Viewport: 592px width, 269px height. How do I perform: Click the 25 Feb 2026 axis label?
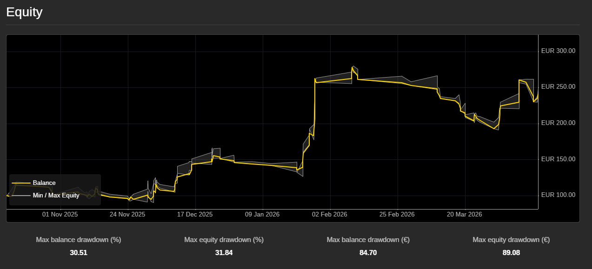[397, 214]
